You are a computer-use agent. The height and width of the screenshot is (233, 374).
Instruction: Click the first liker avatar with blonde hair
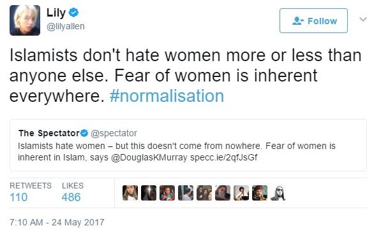click(x=130, y=193)
